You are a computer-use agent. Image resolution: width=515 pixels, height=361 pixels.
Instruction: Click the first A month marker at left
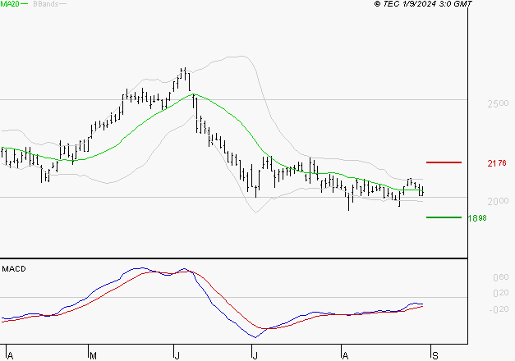pos(10,356)
